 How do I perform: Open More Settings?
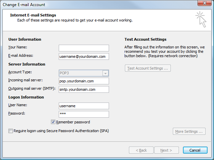[189, 131]
